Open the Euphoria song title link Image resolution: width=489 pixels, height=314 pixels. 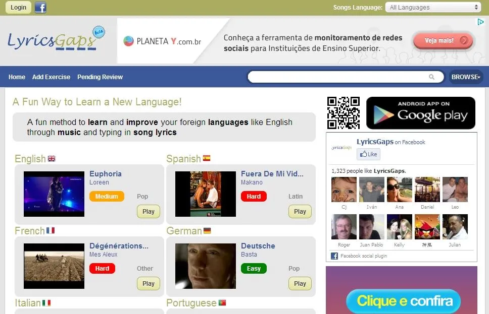click(x=106, y=174)
